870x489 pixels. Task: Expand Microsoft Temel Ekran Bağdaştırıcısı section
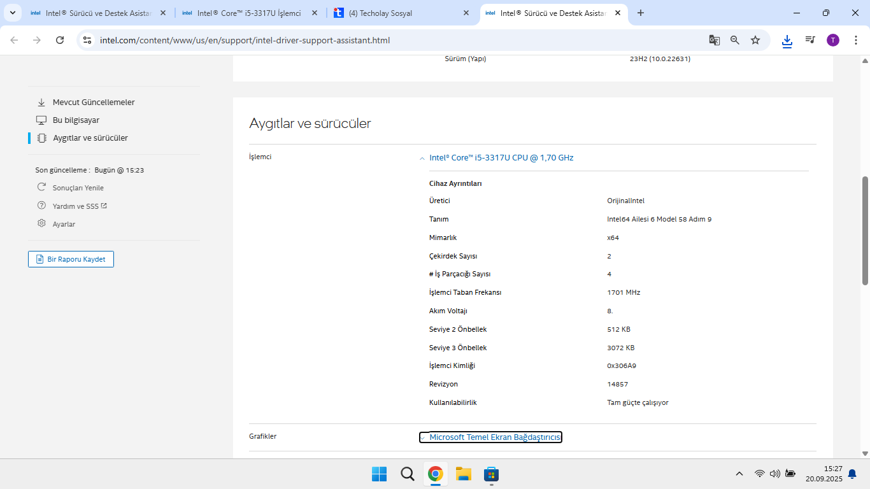[x=490, y=437]
